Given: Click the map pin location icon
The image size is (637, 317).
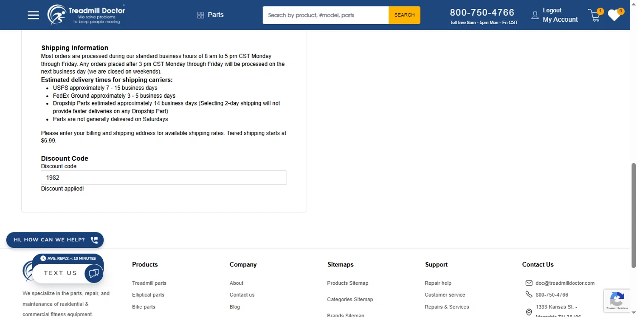Looking at the screenshot, I should pyautogui.click(x=529, y=312).
